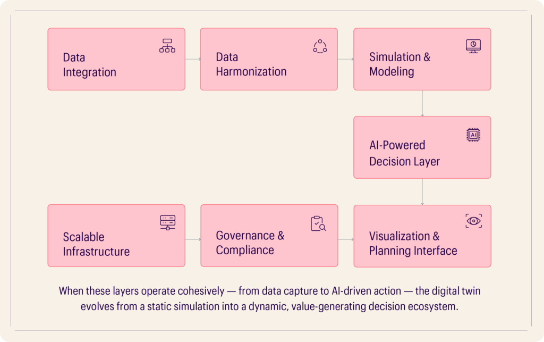Click the "Simulation & Modeling" label
This screenshot has width=544, height=342.
[x=399, y=64]
